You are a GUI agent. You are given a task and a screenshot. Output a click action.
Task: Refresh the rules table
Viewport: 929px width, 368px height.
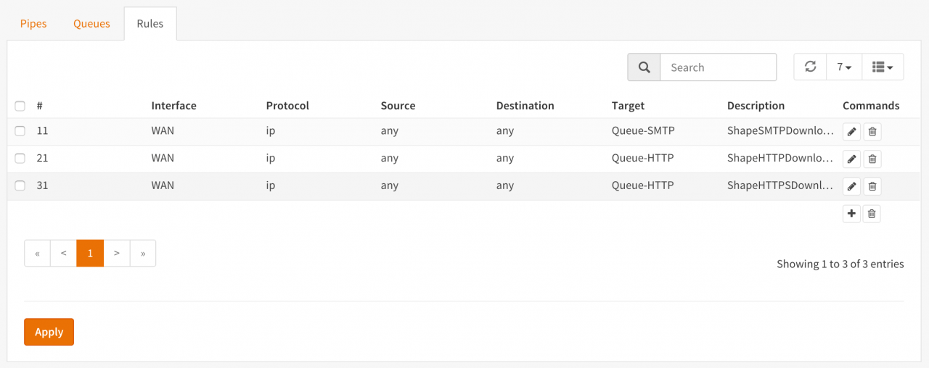point(810,67)
